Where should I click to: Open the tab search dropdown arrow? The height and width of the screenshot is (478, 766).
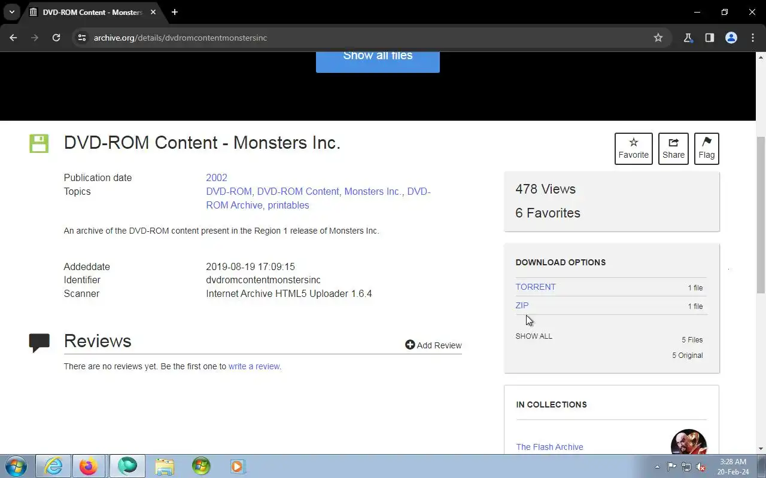click(11, 12)
